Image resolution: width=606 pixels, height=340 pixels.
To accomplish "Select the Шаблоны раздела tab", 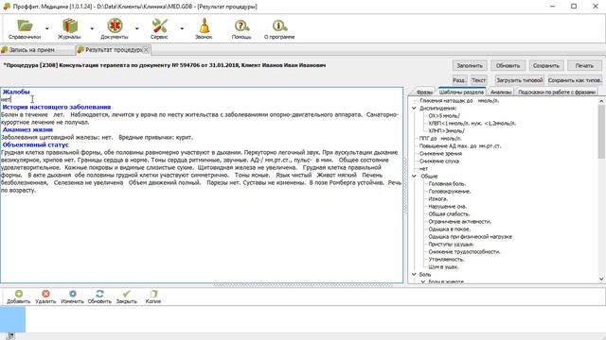I will tap(461, 93).
